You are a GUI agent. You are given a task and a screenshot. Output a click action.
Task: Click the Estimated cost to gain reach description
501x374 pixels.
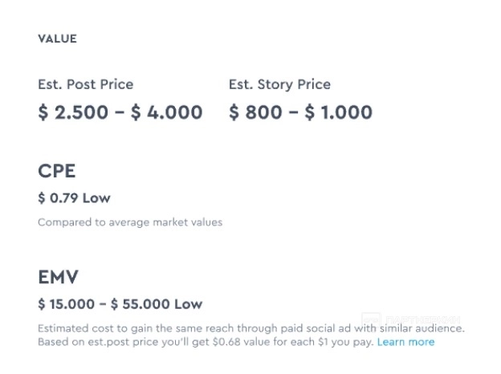point(250,328)
